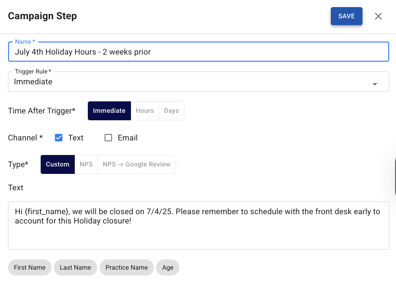
Task: Close the Campaign Step dialog with X
Action: coord(378,16)
